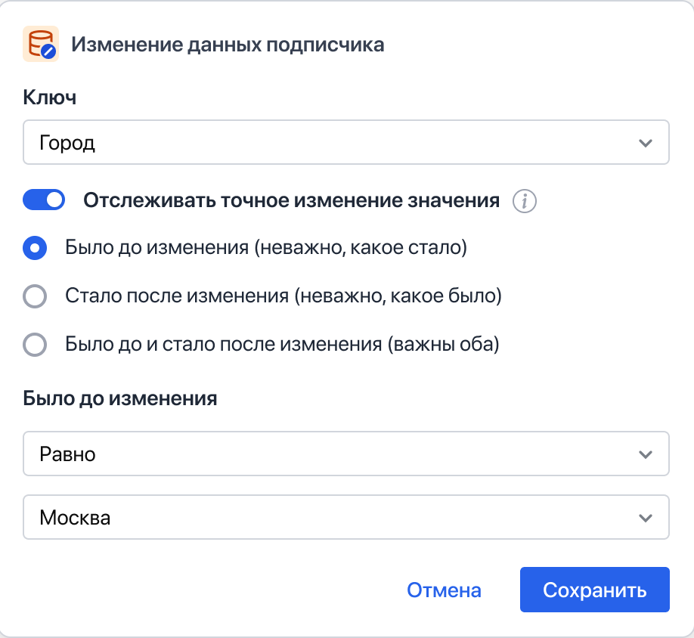The image size is (694, 638).
Task: Open the condition dropdown showing Равно
Action: 346,454
